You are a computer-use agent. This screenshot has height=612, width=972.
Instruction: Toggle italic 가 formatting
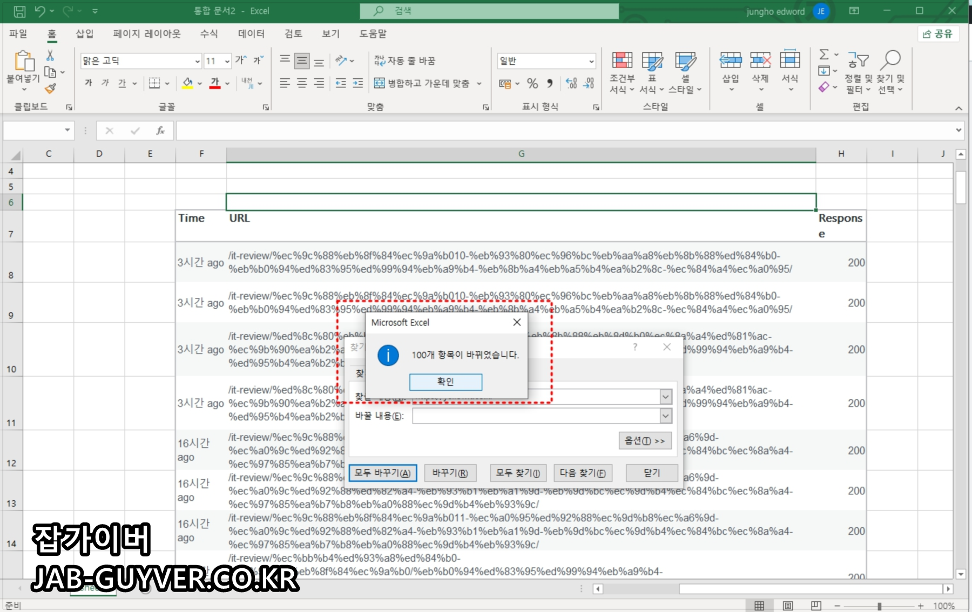click(x=105, y=83)
